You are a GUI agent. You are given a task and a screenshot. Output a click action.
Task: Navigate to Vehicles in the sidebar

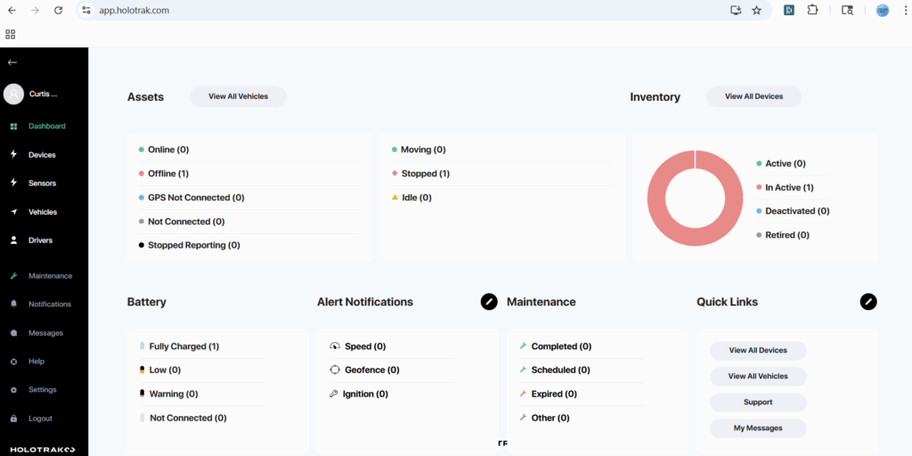click(45, 212)
